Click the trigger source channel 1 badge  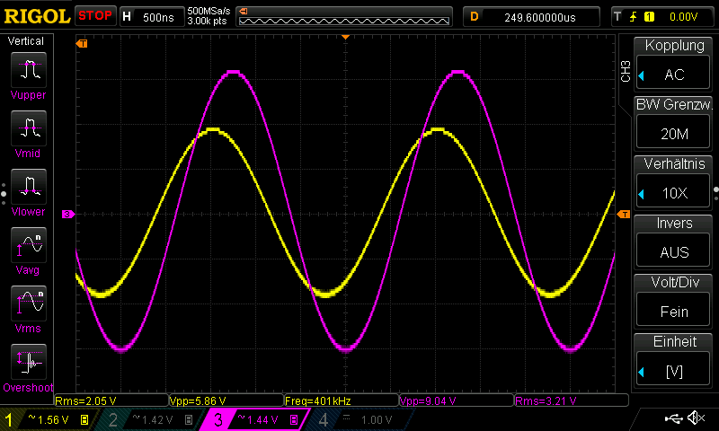click(x=649, y=17)
